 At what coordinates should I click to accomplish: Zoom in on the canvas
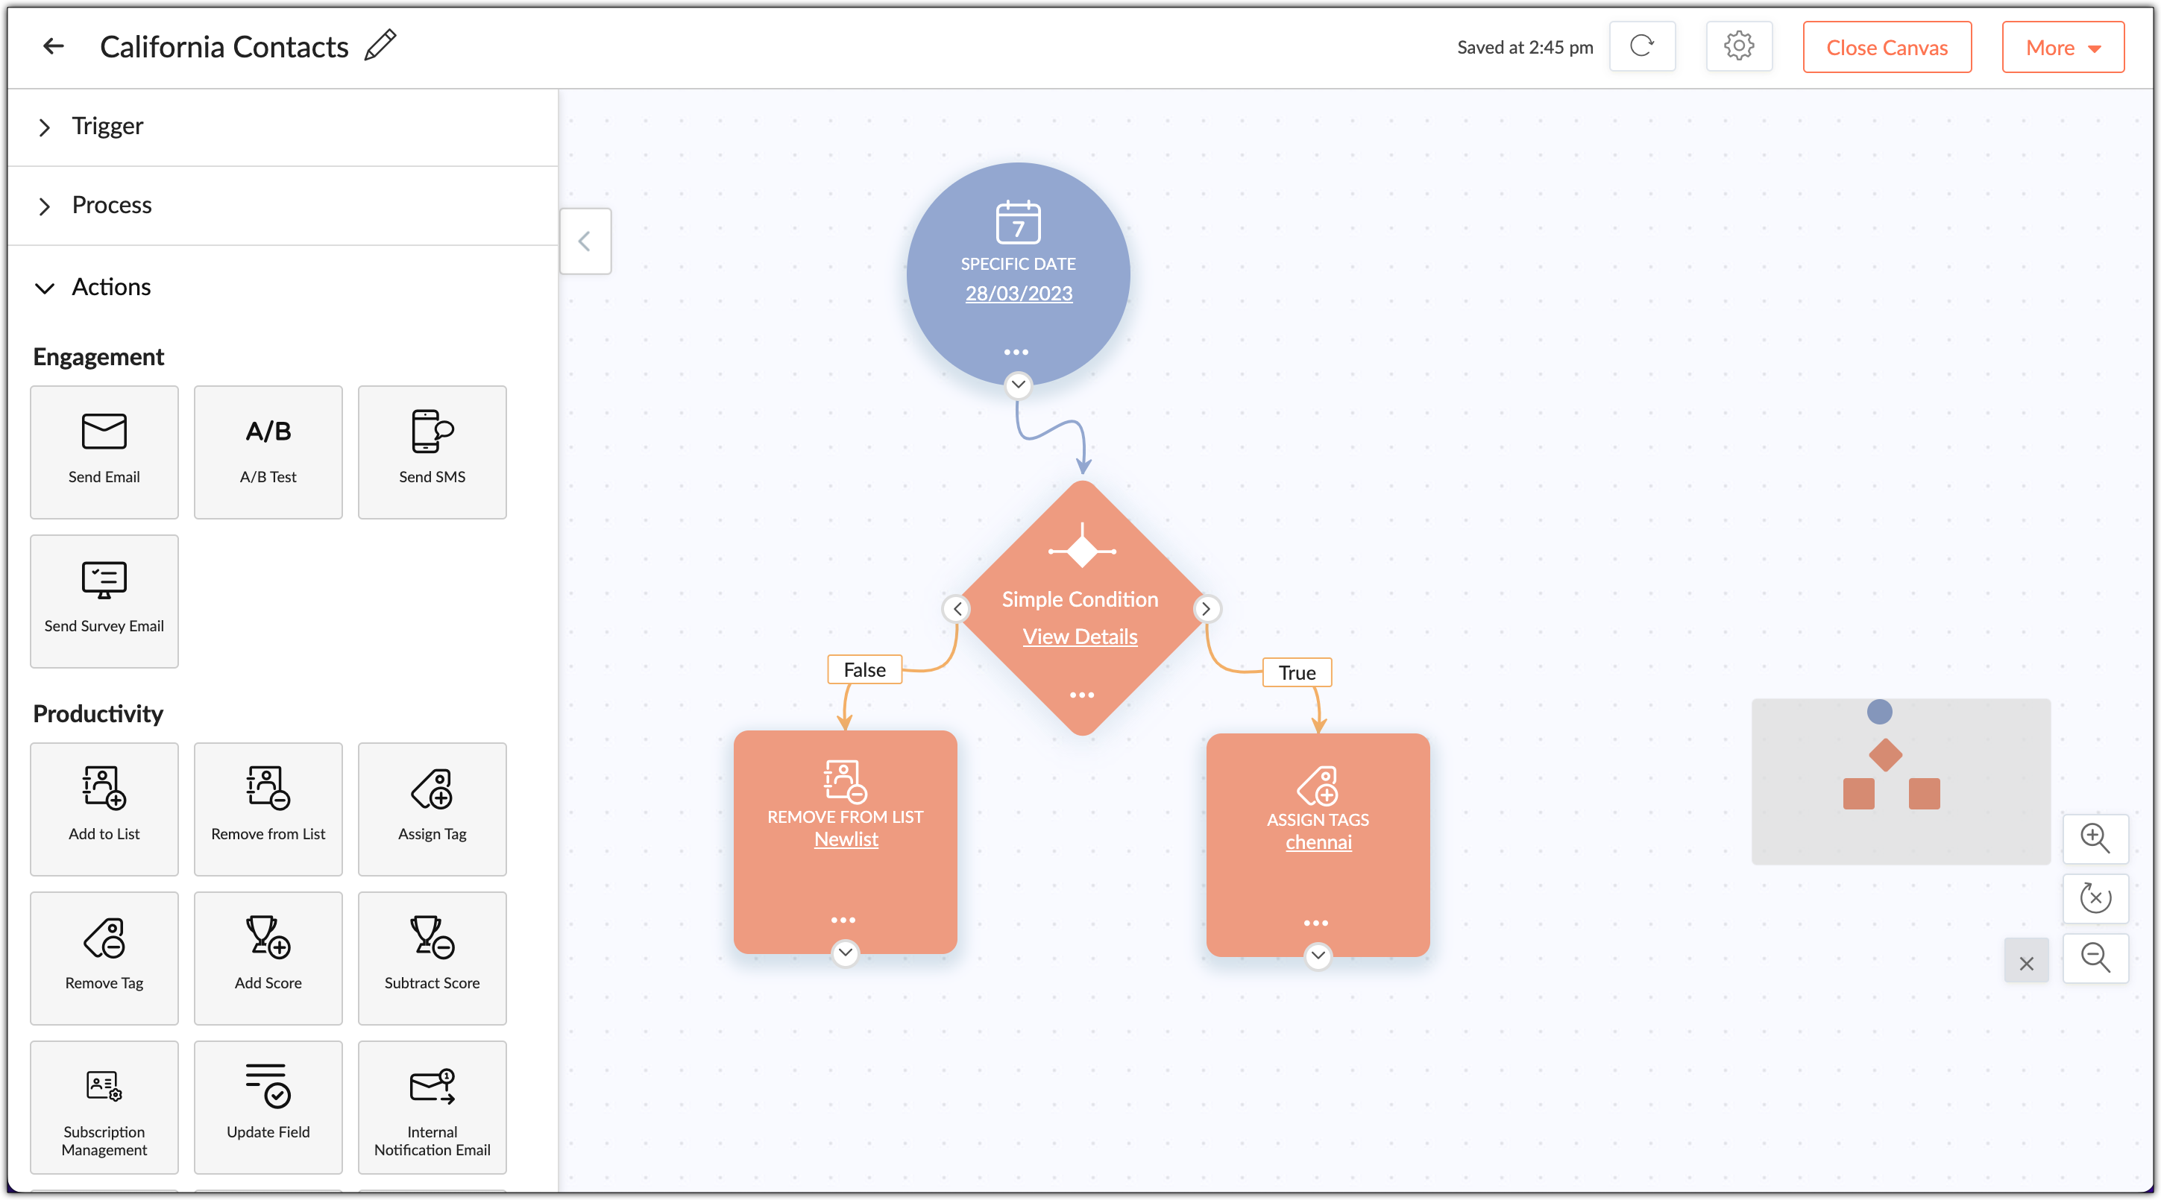(x=2095, y=839)
